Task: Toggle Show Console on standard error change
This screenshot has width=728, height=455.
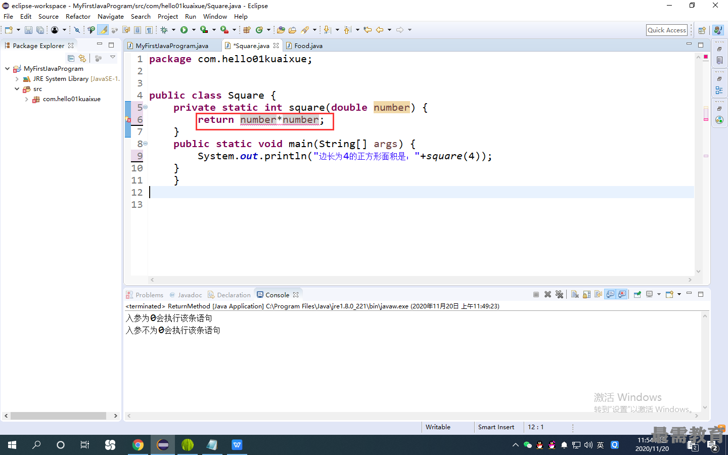Action: tap(622, 294)
